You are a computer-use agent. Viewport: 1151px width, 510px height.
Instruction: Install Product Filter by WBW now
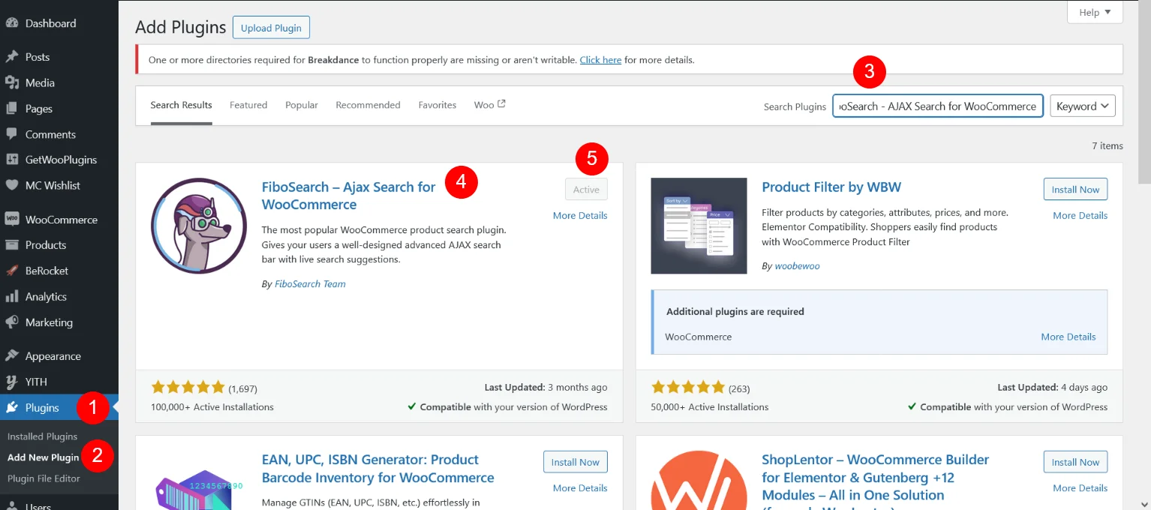tap(1075, 190)
